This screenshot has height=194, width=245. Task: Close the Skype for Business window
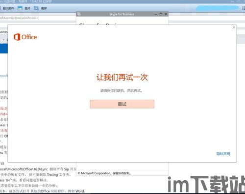click(166, 14)
